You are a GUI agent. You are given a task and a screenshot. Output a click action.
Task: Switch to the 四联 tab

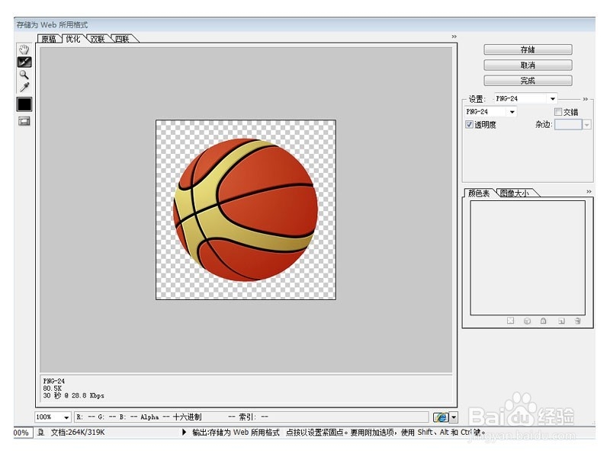[x=122, y=39]
